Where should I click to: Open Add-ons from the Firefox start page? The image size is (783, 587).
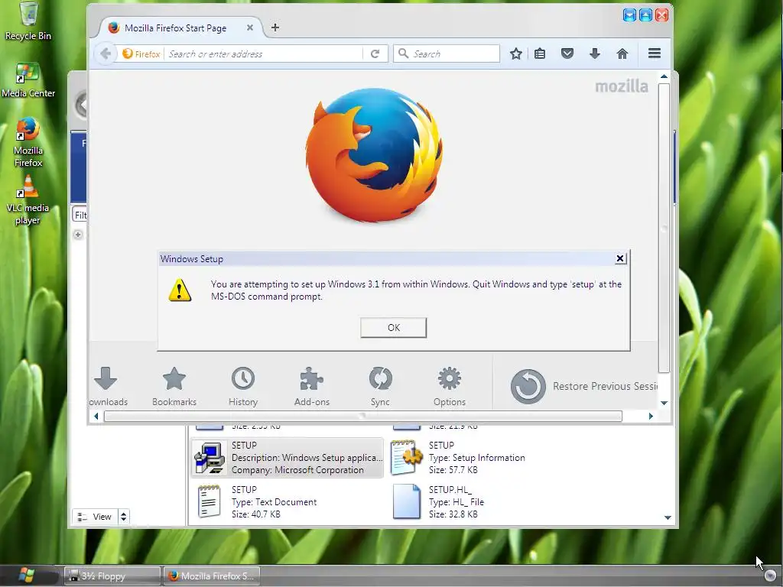312,387
